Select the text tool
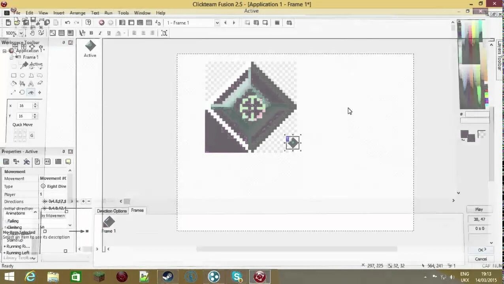Image resolution: width=504 pixels, height=284 pixels. point(31,84)
